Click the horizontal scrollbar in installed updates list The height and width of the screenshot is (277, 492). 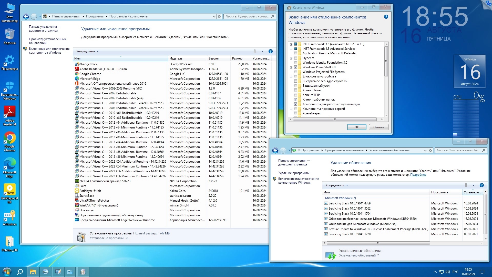click(378, 243)
